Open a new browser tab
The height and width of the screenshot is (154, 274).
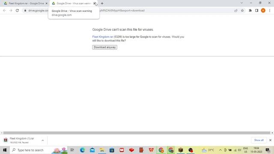coord(102,3)
